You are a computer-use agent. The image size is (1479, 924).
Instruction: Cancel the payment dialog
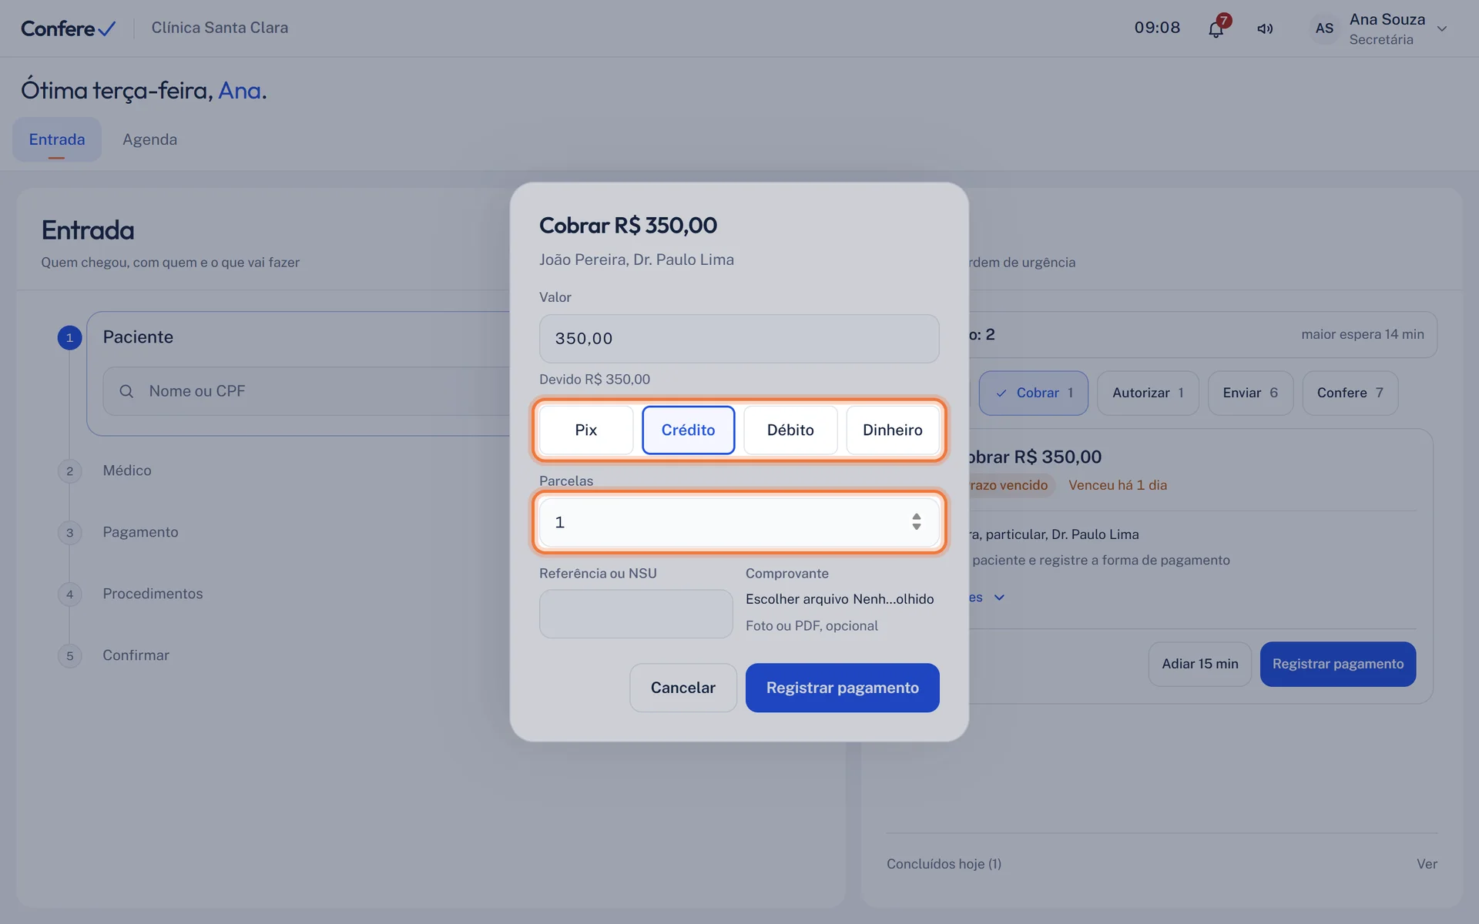click(x=683, y=688)
